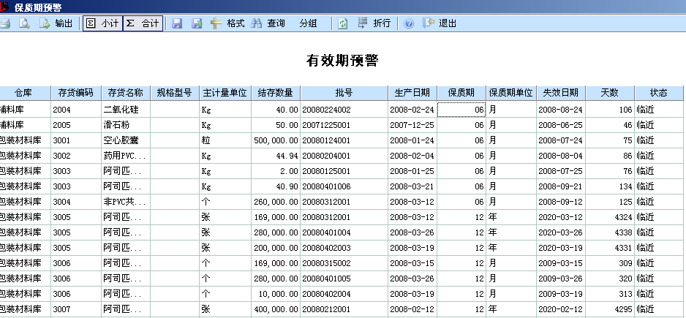This screenshot has height=318, width=686.
Task: Select inventory code 2005 cell
Action: [x=76, y=125]
